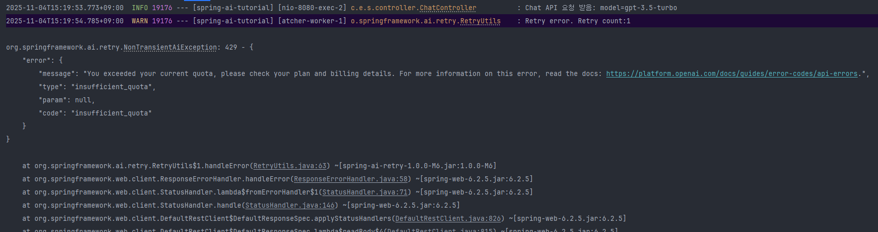Click the RetryUtils logger class link
Viewport: 878px width, 232px height.
click(480, 21)
